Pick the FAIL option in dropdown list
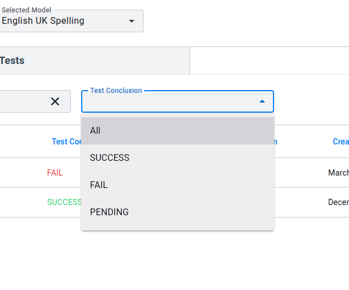This screenshot has height=290, width=349. coord(99,185)
